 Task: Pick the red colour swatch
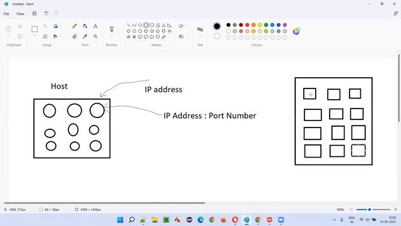[x=247, y=25]
